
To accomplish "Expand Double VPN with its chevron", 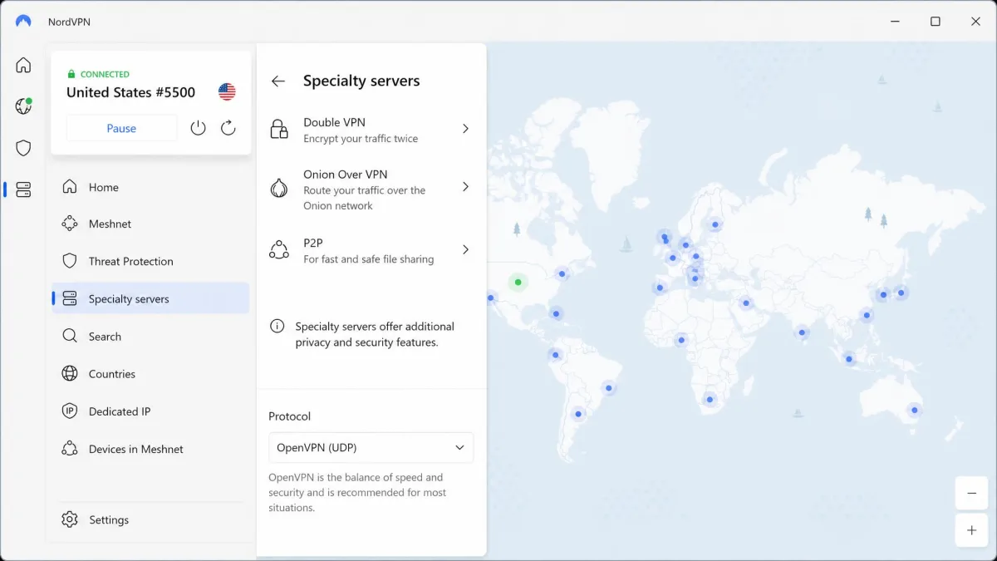I will pos(465,129).
